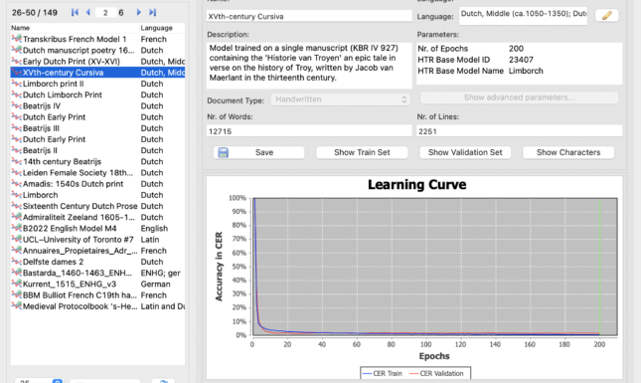Click Show Train Set button
The image size is (641, 383).
point(362,152)
